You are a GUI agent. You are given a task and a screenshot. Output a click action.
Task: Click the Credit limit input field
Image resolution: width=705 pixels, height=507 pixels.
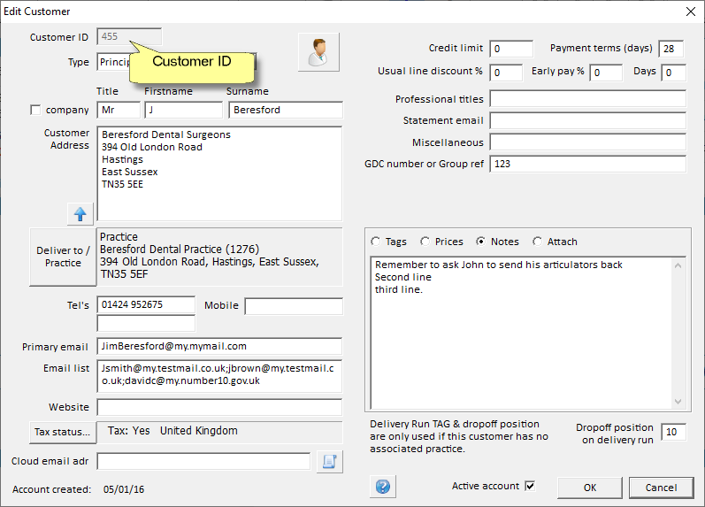point(511,49)
